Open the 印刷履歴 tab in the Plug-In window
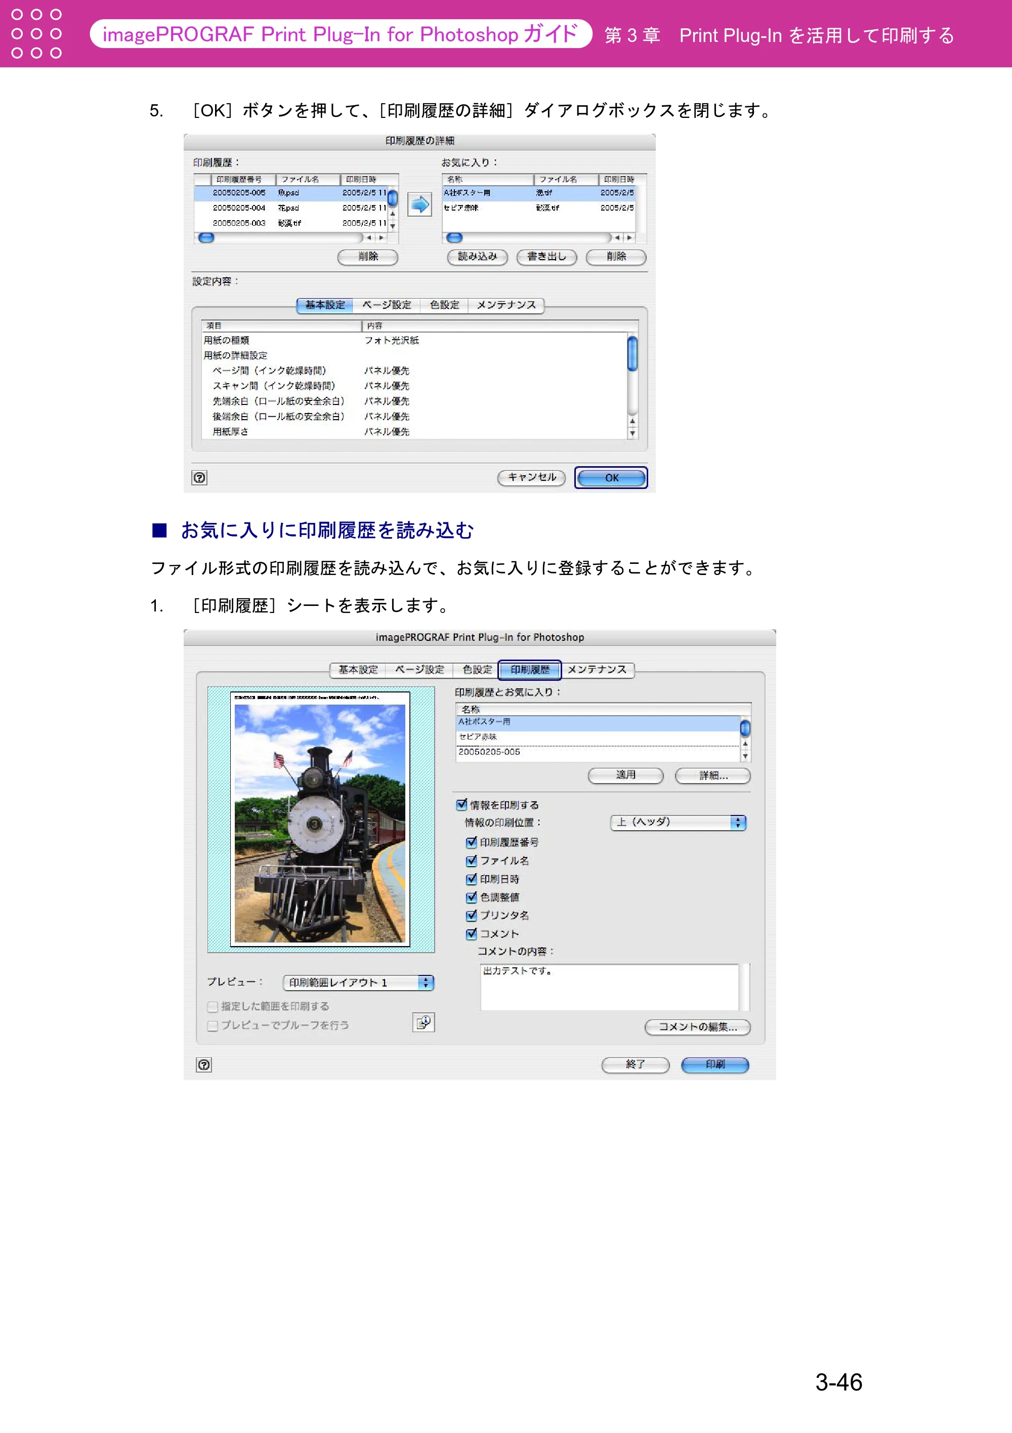Screen dimensions: 1012x1433 (x=530, y=670)
